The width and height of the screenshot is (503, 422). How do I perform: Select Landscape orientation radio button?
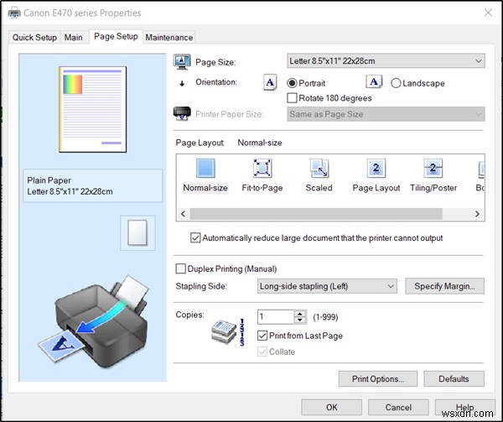click(396, 83)
